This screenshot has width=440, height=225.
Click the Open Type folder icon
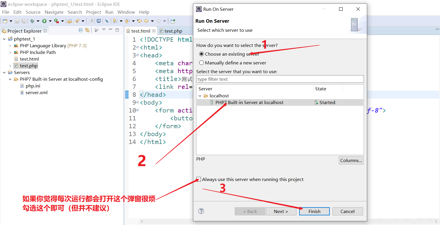70,21
